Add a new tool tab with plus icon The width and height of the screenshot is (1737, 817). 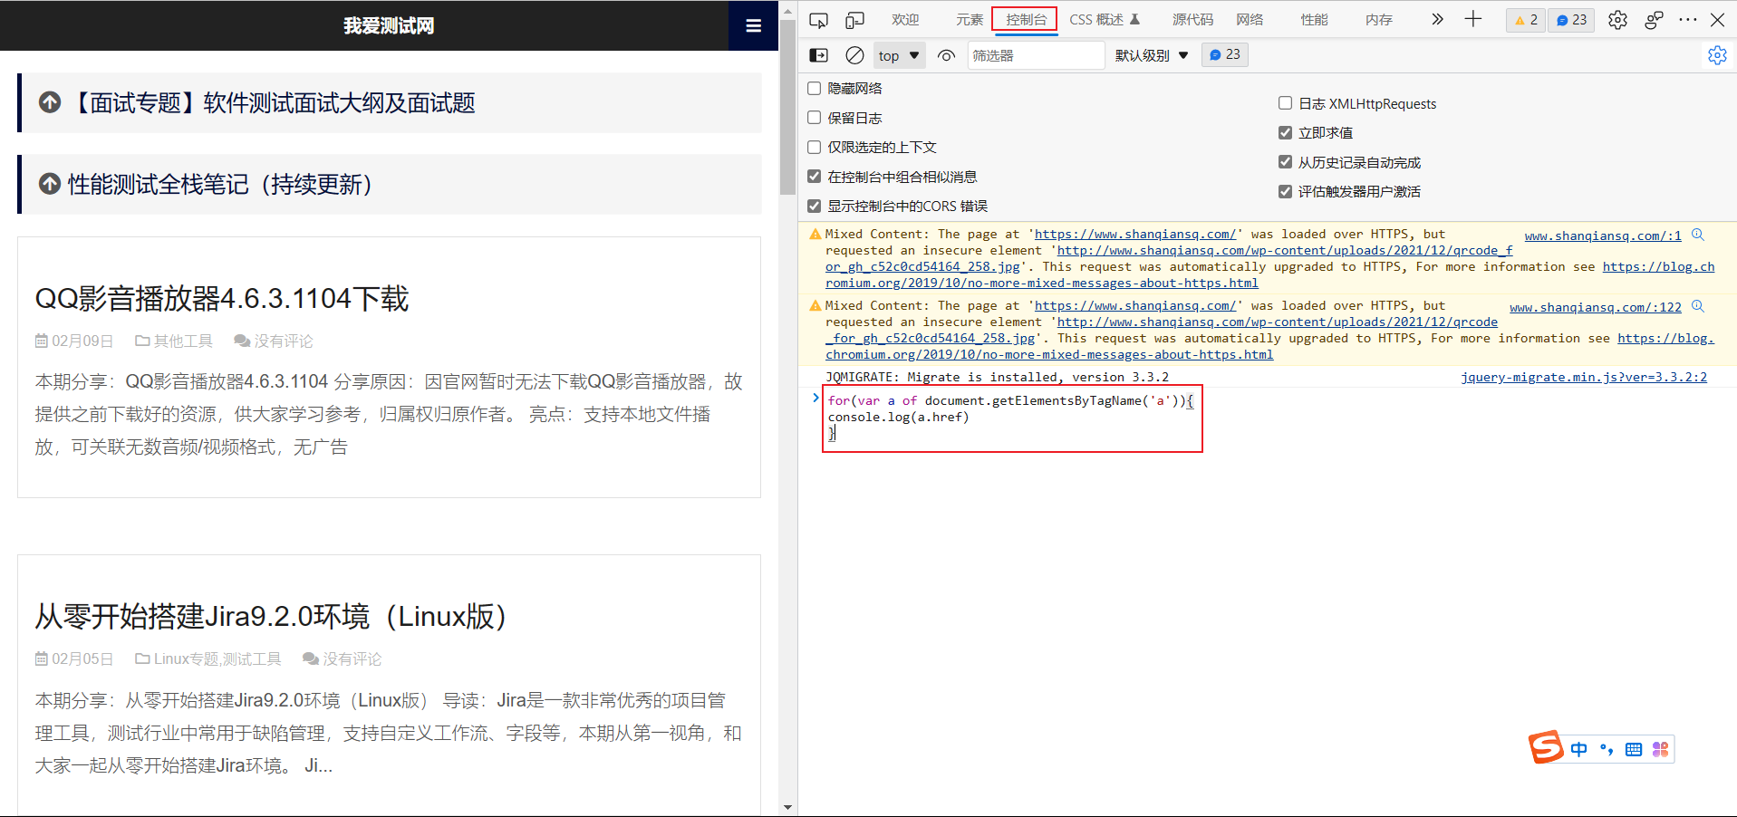pyautogui.click(x=1473, y=19)
